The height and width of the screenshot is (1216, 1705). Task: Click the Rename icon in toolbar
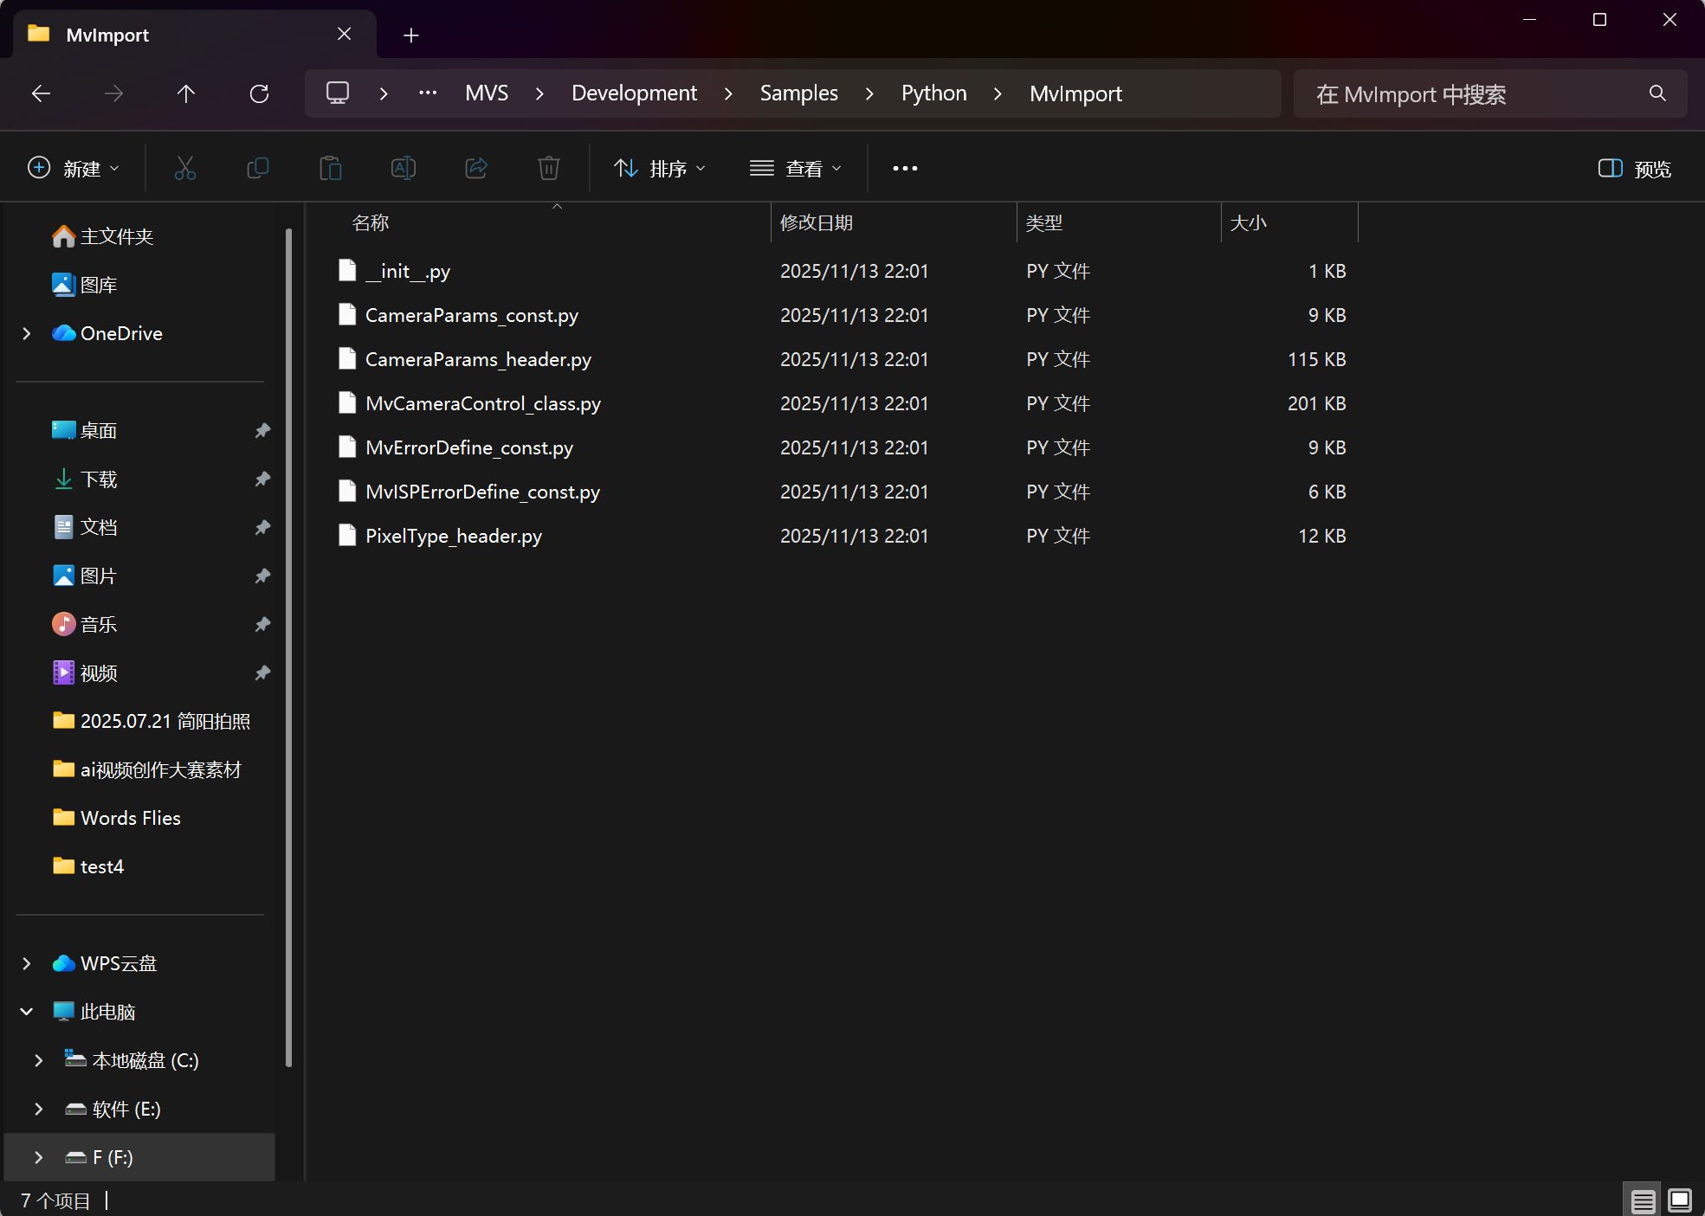pos(404,168)
